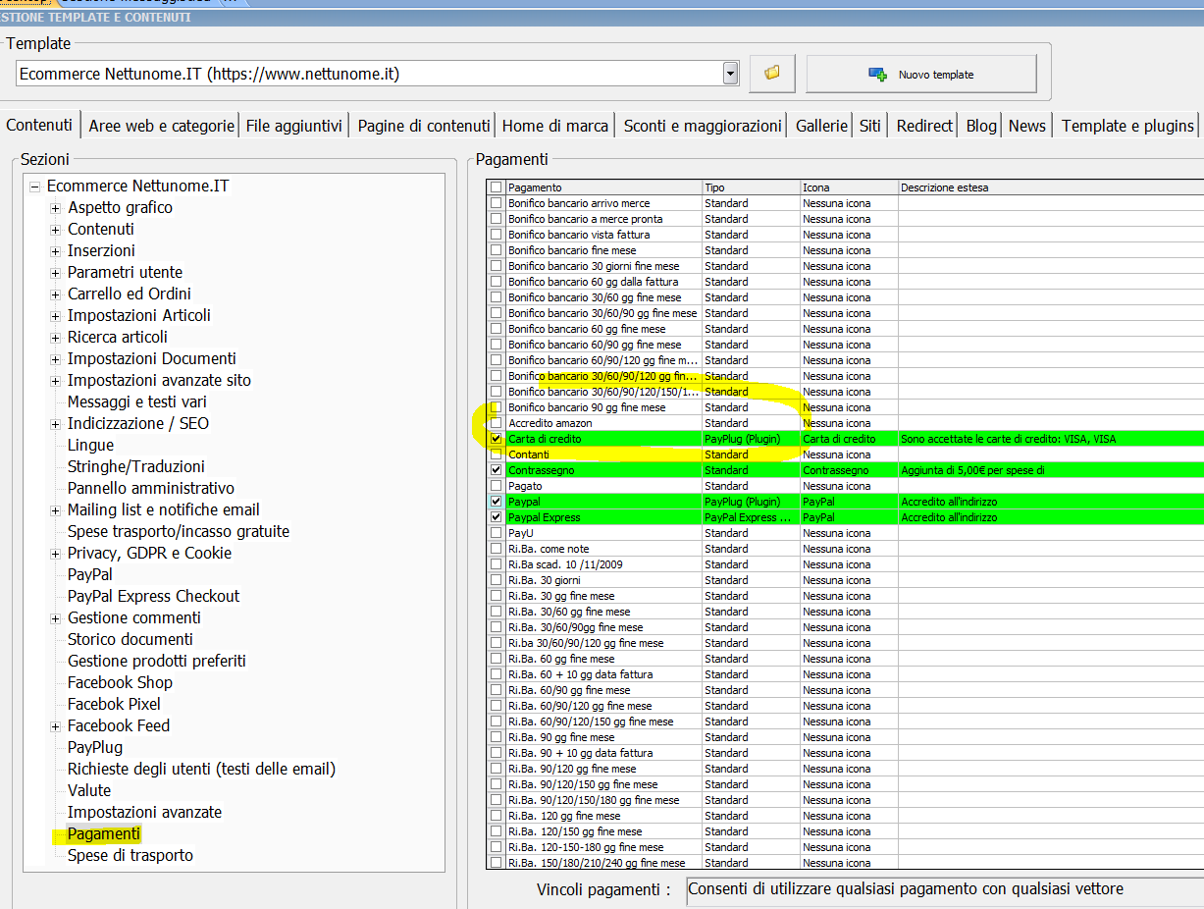
Task: Expand the Indicizzazione / SEO node
Action: pyautogui.click(x=56, y=424)
